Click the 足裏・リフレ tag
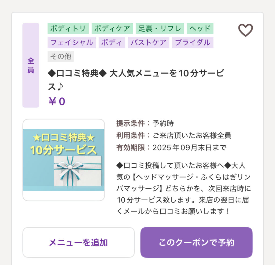This screenshot has height=265, width=275. coord(160,28)
